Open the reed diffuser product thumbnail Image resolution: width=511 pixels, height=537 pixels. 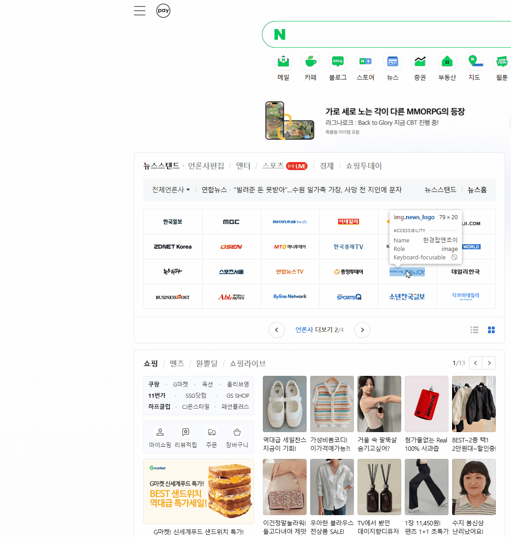tap(379, 487)
